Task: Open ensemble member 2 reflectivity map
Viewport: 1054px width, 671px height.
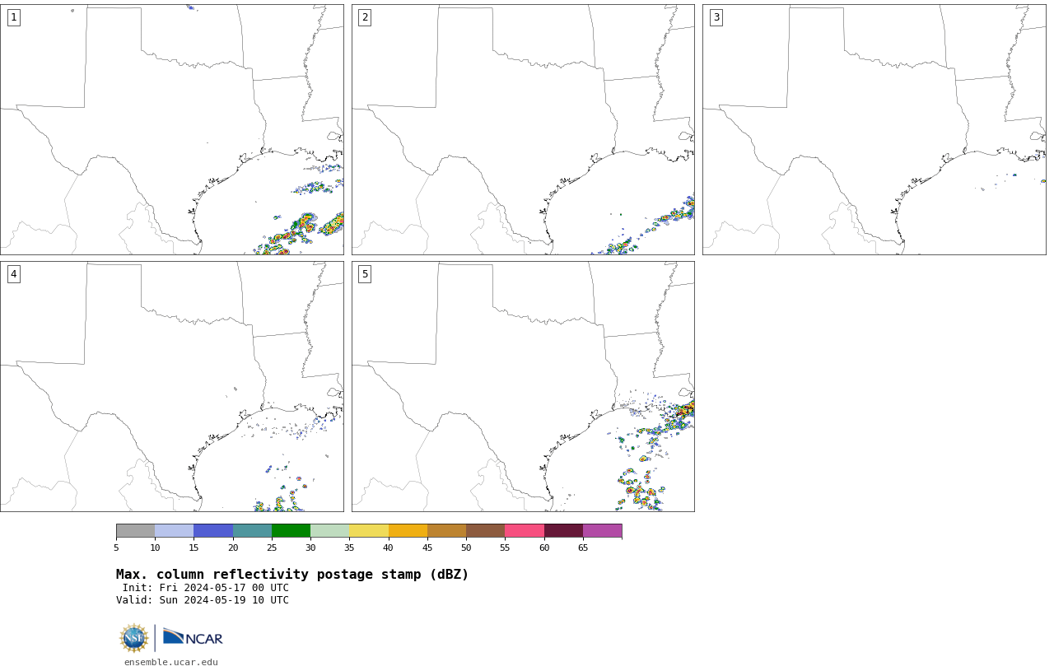Action: [523, 129]
